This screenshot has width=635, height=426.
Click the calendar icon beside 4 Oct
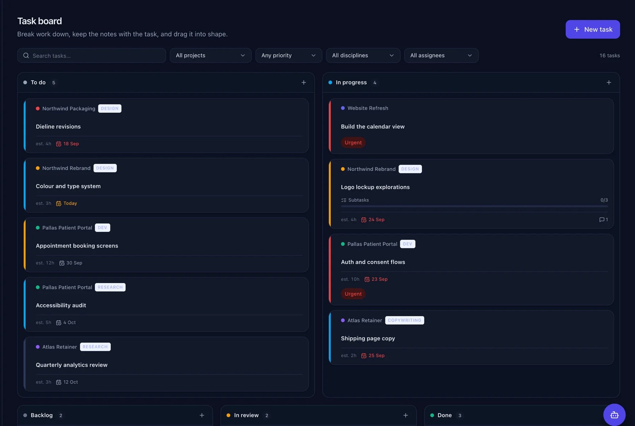[59, 322]
